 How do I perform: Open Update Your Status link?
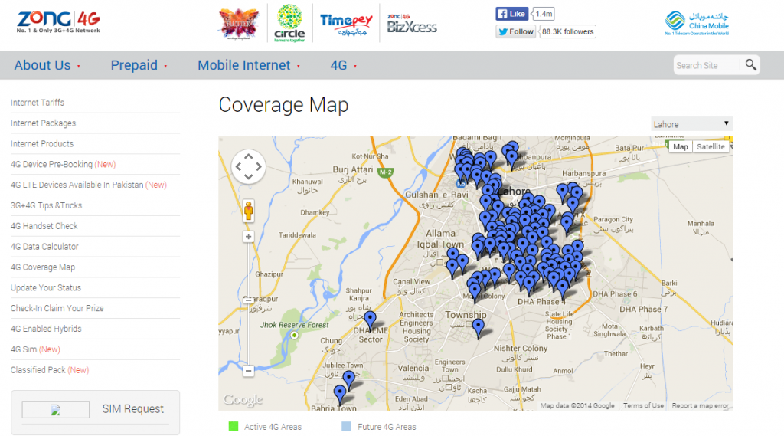pos(46,288)
